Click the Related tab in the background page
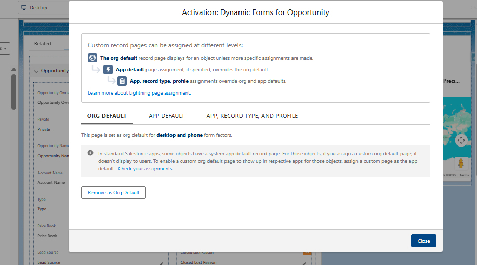The width and height of the screenshot is (477, 265). [43, 44]
